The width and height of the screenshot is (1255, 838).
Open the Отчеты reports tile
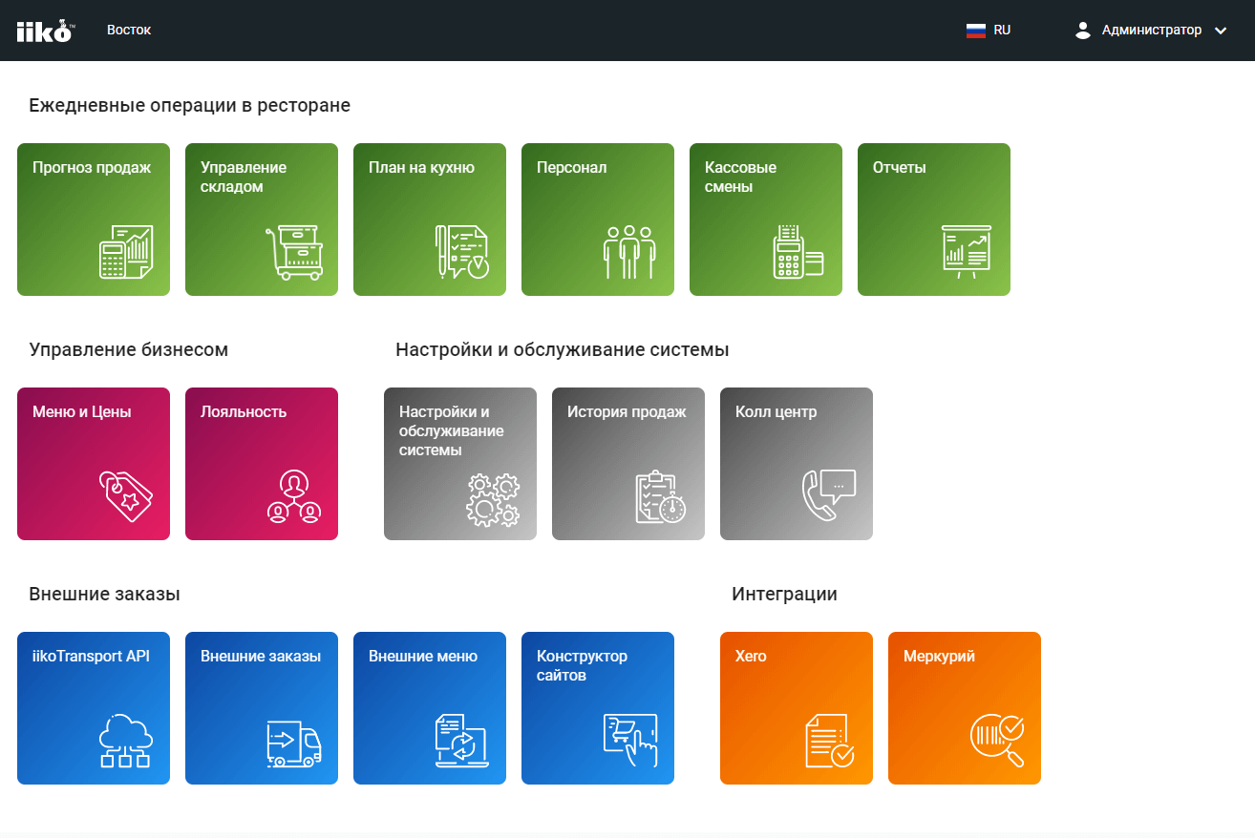(934, 220)
